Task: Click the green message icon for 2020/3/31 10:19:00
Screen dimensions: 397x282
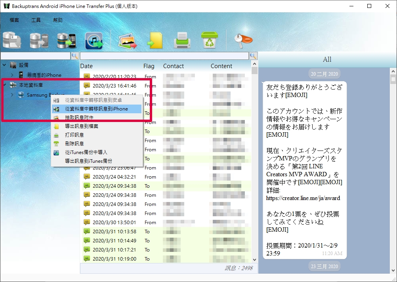Action: 87,259
